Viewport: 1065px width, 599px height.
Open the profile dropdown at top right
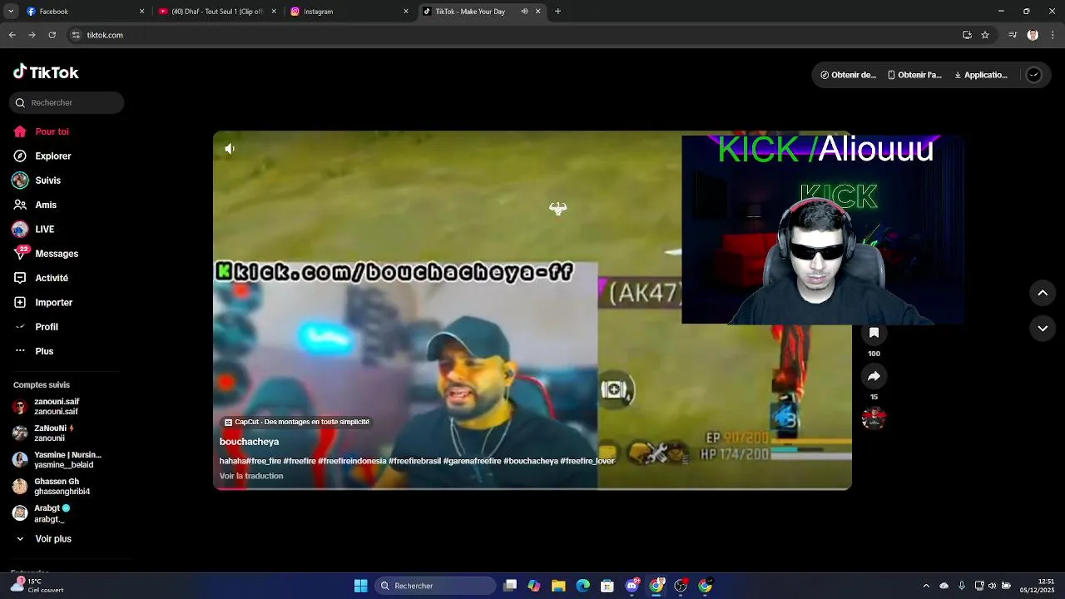click(1033, 75)
